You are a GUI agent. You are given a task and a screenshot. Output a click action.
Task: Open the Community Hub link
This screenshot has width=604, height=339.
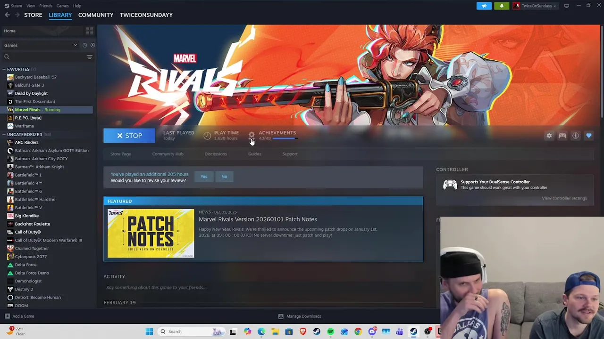point(168,154)
